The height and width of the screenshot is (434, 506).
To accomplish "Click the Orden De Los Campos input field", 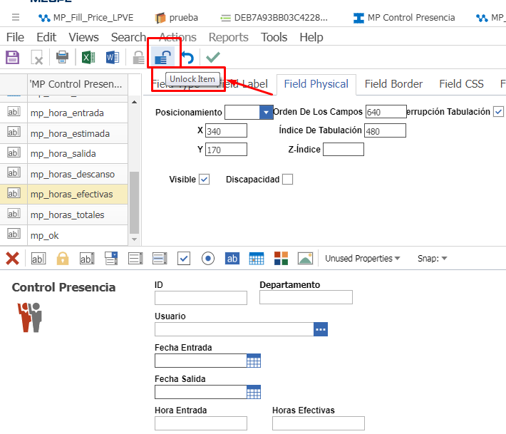I will (x=385, y=112).
